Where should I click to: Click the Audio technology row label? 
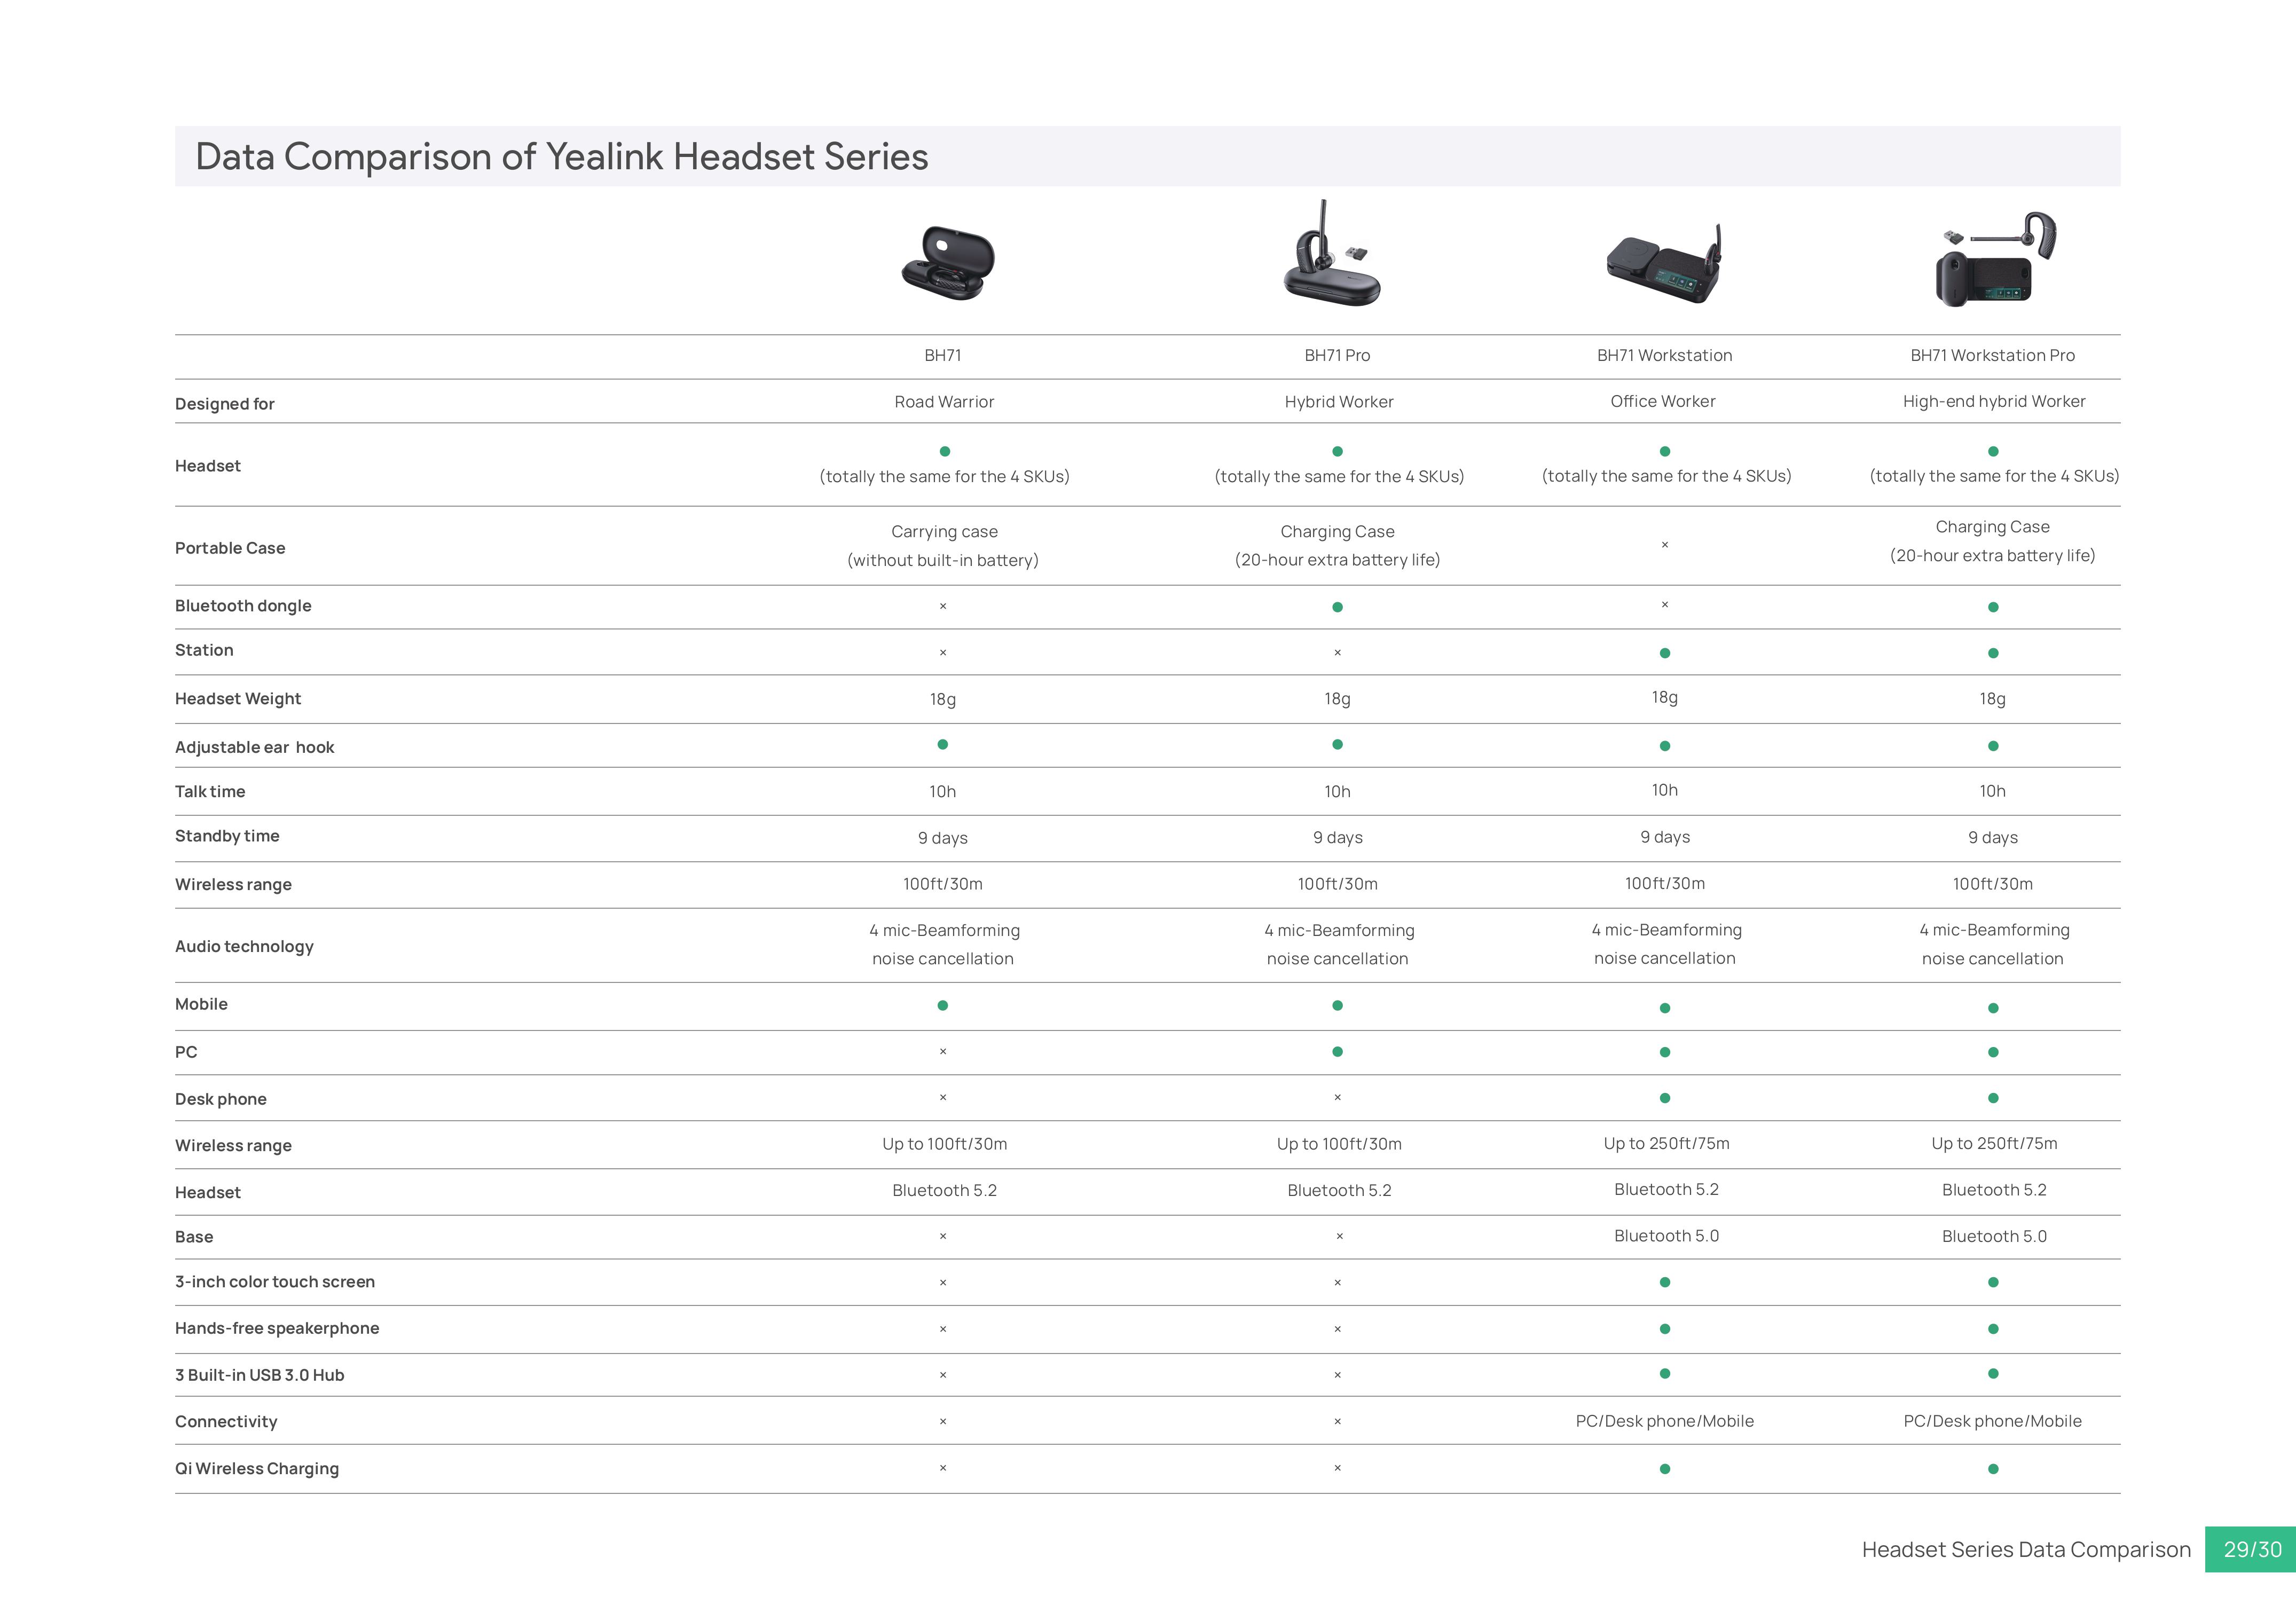click(244, 947)
